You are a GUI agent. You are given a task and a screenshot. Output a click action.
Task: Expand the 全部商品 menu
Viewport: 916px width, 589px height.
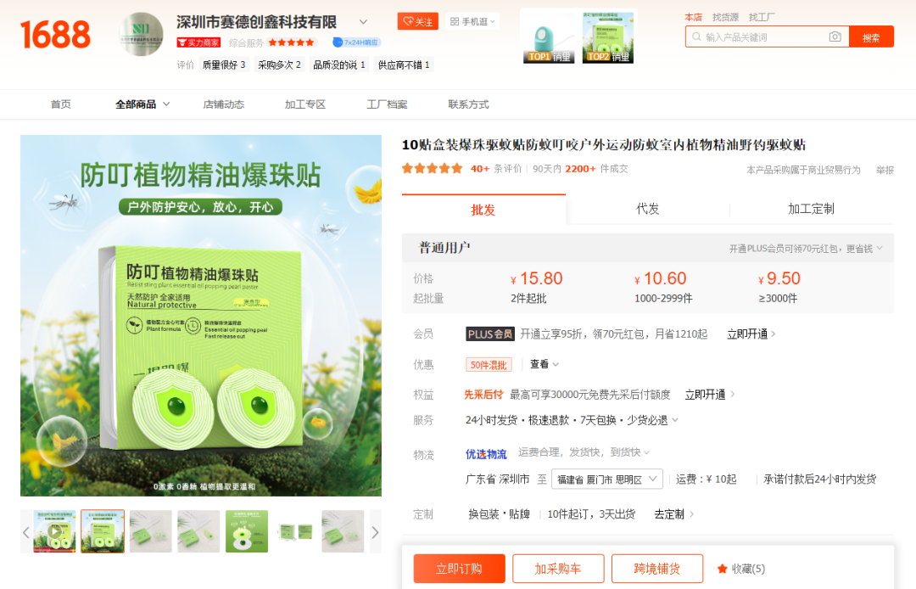click(142, 104)
